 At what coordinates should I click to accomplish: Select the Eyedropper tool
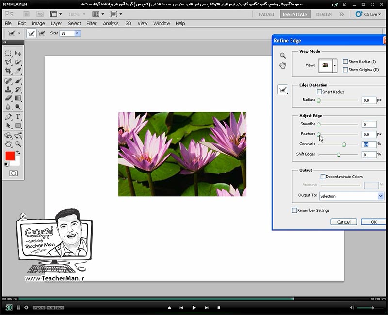click(18, 71)
